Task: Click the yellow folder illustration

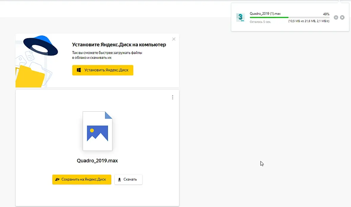Action: click(30, 76)
